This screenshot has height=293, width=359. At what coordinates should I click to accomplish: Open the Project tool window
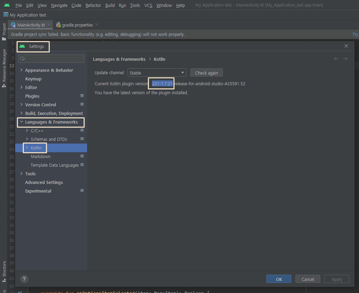coord(4,32)
